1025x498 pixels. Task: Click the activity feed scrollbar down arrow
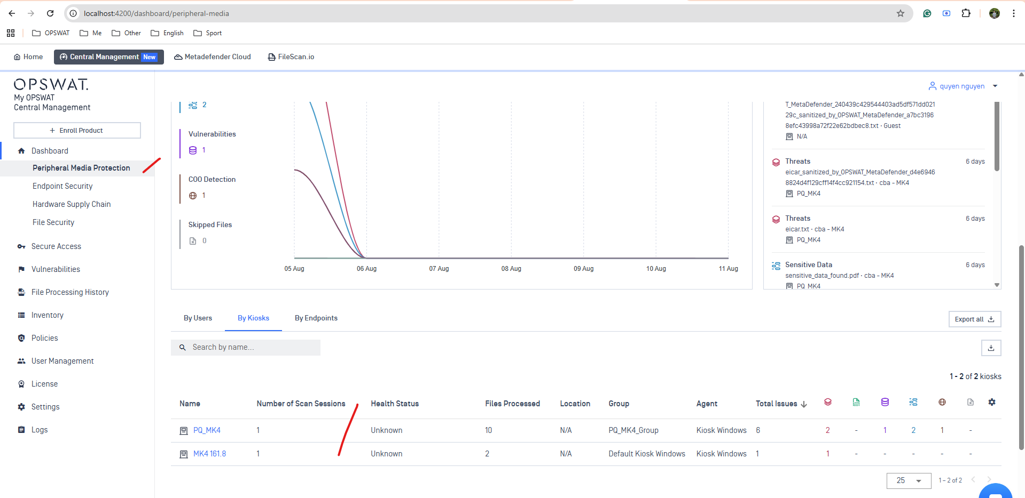coord(997,285)
